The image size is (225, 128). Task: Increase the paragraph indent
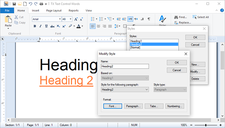[x=124, y=19]
